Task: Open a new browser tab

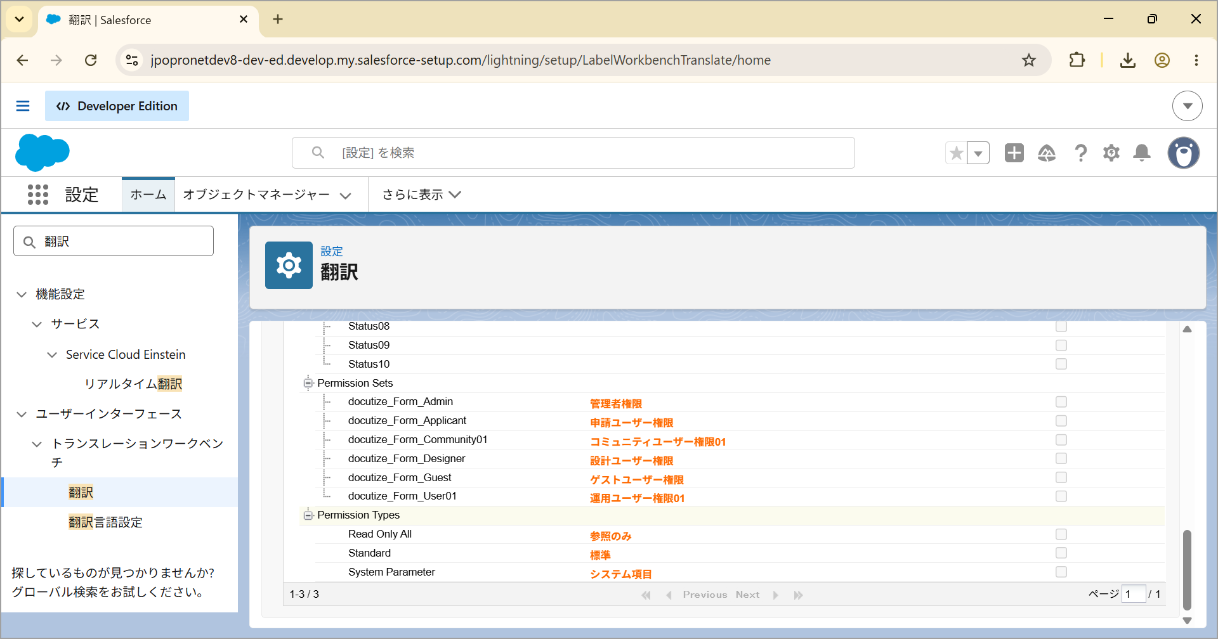Action: click(x=278, y=19)
